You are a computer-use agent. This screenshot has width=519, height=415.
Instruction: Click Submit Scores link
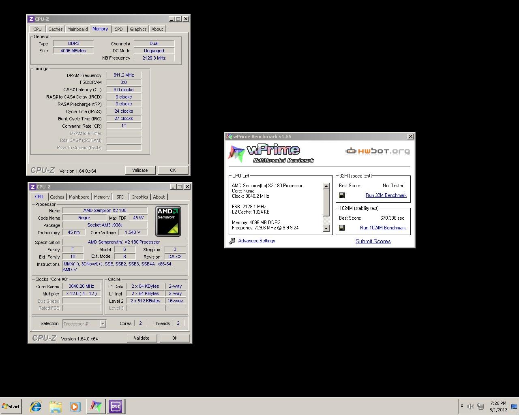[x=373, y=241]
